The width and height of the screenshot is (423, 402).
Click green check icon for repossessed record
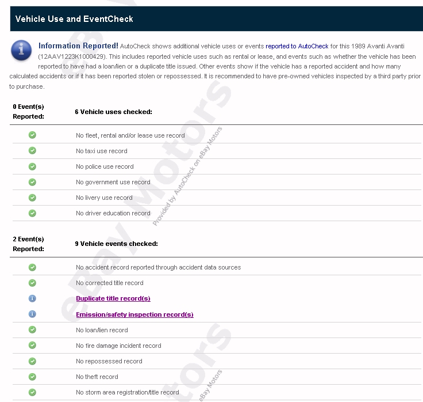(x=32, y=361)
